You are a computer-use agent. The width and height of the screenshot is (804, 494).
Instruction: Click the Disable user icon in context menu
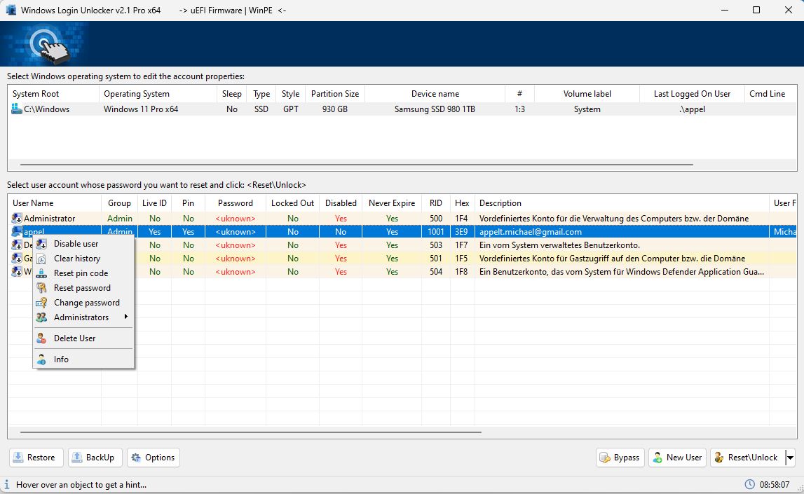click(x=41, y=244)
